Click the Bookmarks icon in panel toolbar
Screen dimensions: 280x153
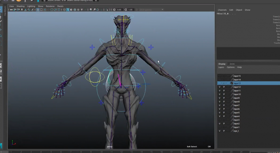pyautogui.click(x=22, y=10)
